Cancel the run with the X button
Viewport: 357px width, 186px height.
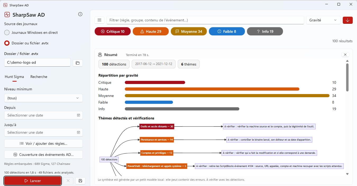click(68, 181)
